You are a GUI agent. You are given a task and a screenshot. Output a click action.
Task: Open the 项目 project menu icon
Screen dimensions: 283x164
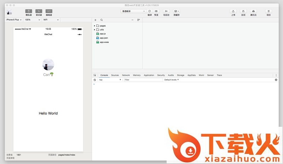268,11
